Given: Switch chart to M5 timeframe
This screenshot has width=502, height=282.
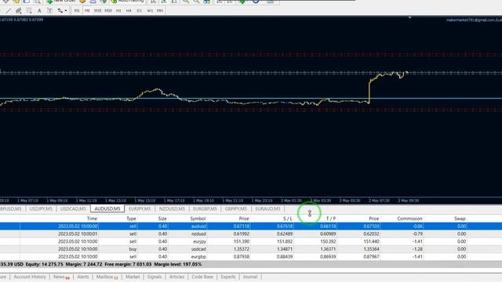Looking at the screenshot, I should click(87, 11).
